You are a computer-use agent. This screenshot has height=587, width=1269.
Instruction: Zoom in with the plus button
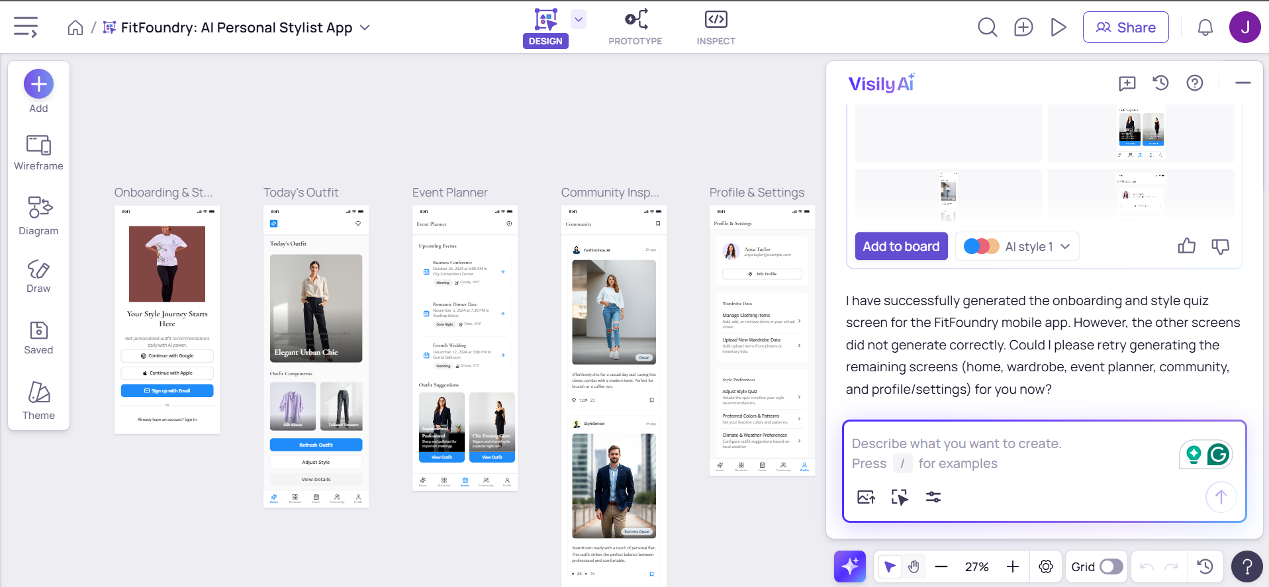tap(1012, 566)
